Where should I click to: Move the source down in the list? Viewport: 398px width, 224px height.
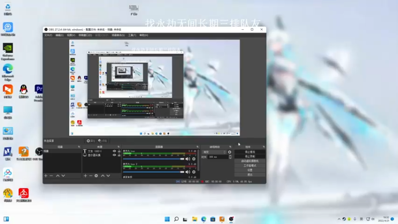coord(108,176)
